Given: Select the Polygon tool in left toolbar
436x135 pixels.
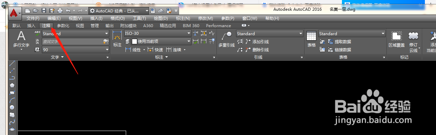Looking at the screenshot, I should pos(12,85).
